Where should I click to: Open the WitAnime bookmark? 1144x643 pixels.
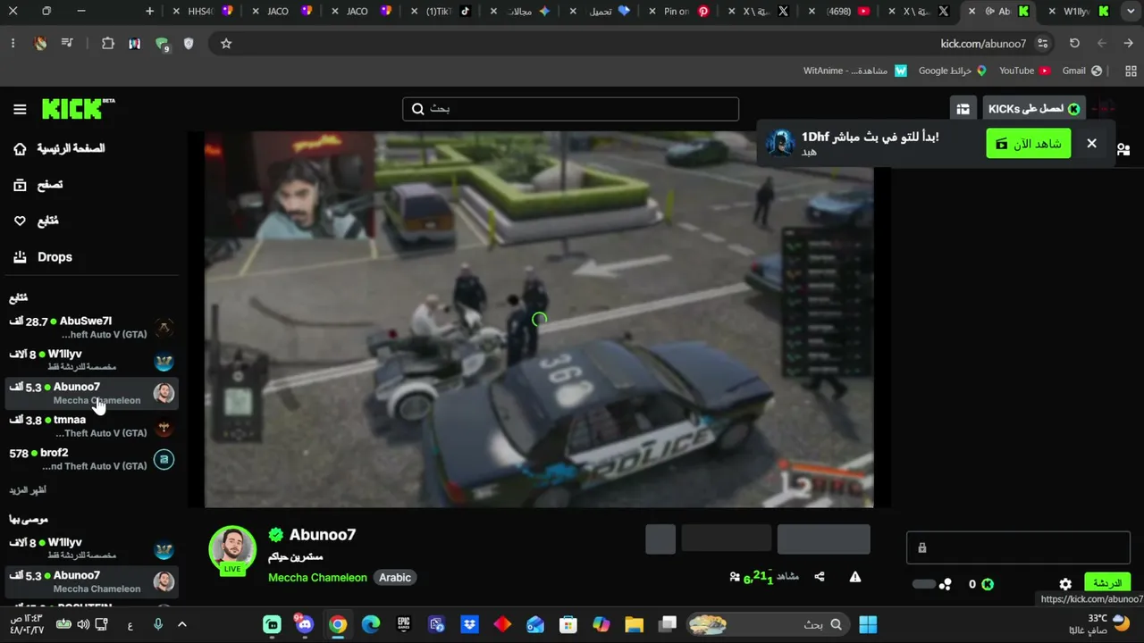click(x=855, y=71)
